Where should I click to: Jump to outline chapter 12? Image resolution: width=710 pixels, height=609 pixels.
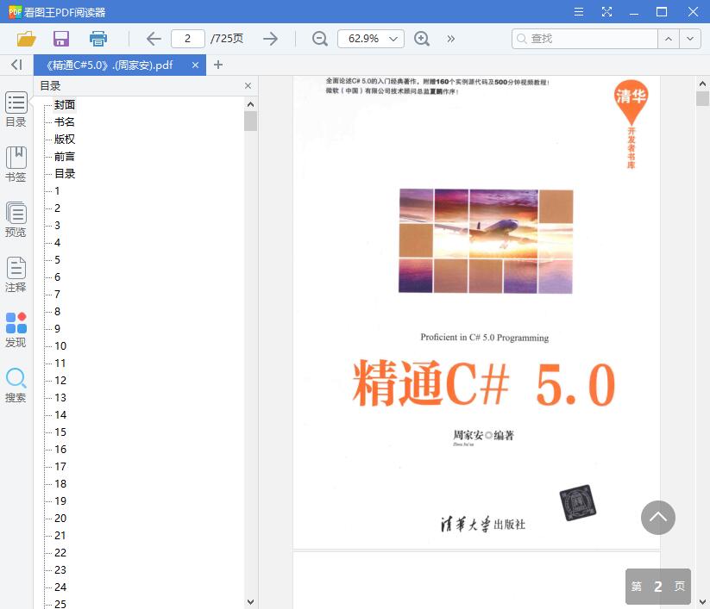click(60, 380)
